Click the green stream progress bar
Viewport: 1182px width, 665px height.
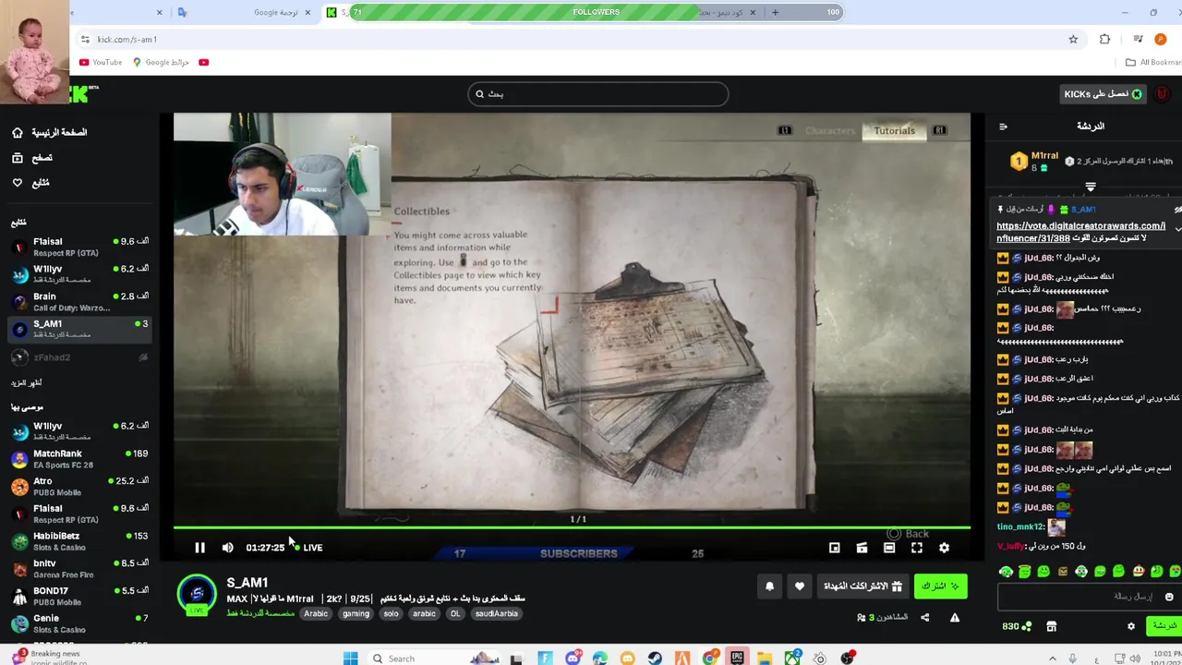tap(572, 528)
